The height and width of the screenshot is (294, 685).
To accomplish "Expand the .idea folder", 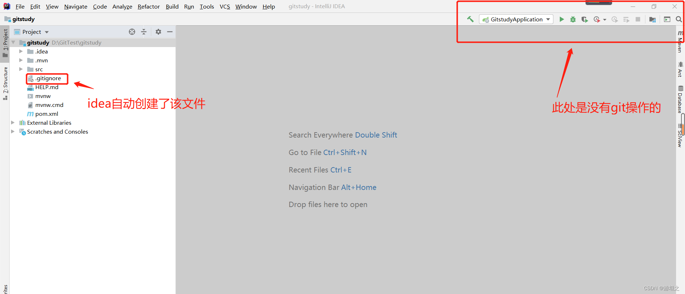I will (21, 51).
